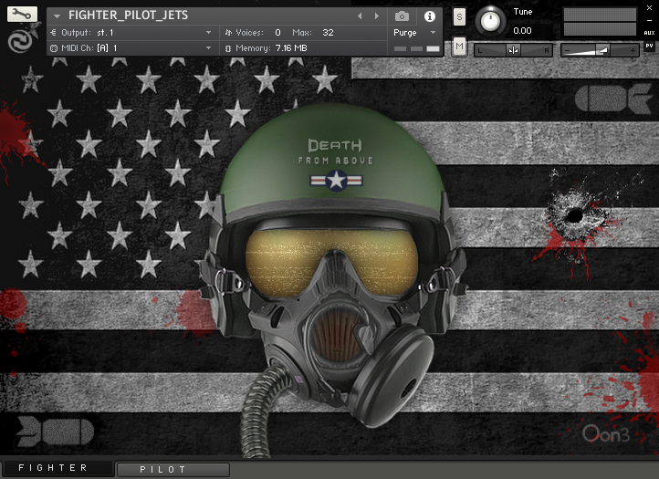Adjust the L-R pan slider

click(x=513, y=50)
